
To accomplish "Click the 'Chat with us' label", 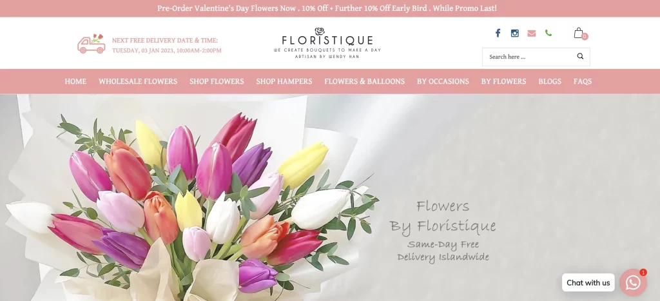I will click(x=588, y=282).
